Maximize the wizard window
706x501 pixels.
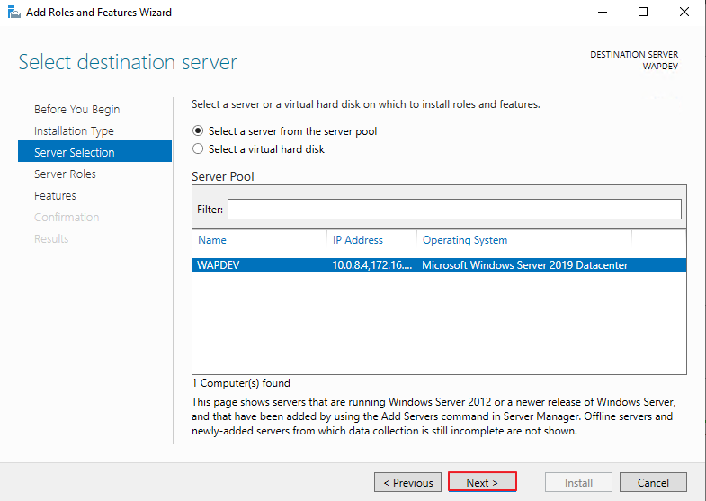pyautogui.click(x=643, y=13)
